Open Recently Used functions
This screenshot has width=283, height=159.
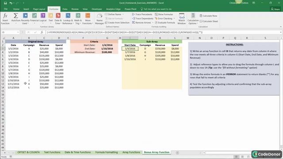pos(25,19)
